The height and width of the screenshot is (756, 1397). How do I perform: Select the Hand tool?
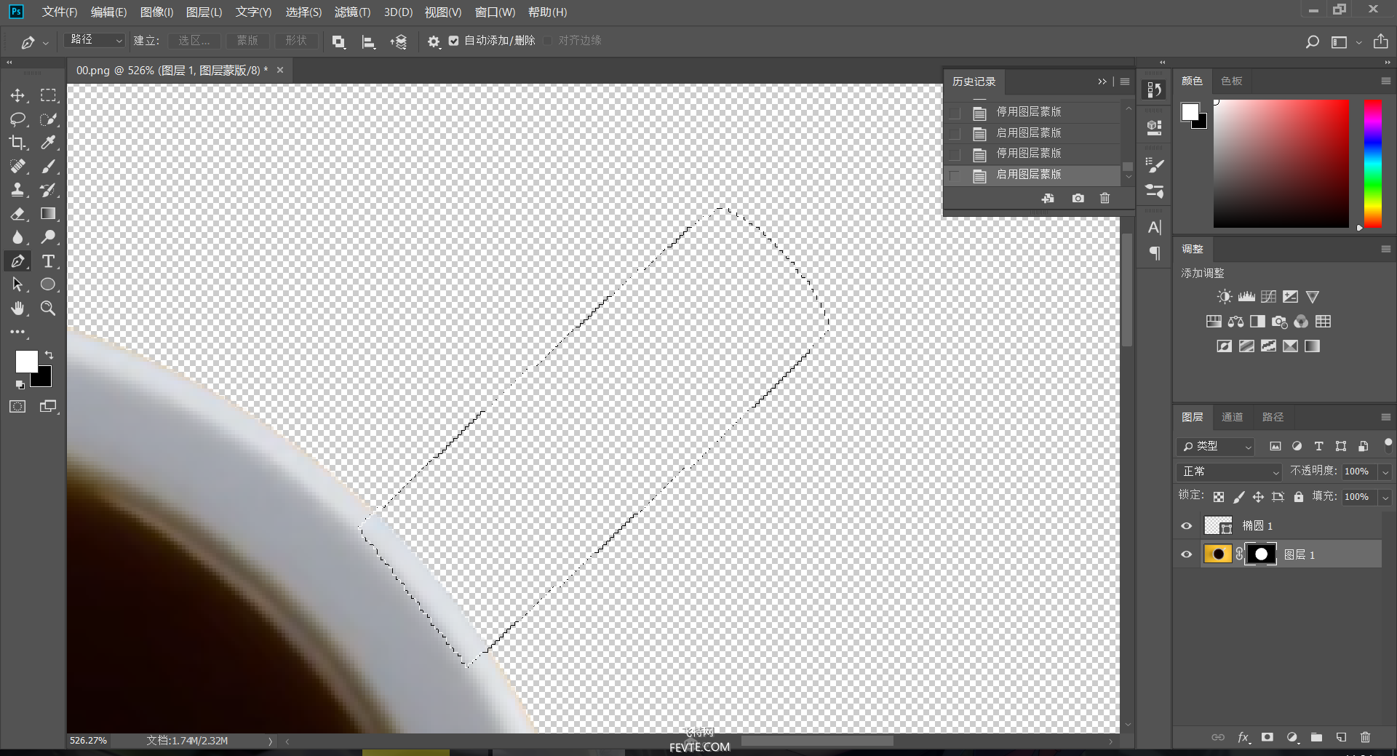[x=18, y=309]
